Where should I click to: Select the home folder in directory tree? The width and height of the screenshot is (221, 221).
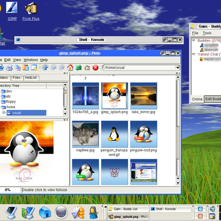[8, 107]
